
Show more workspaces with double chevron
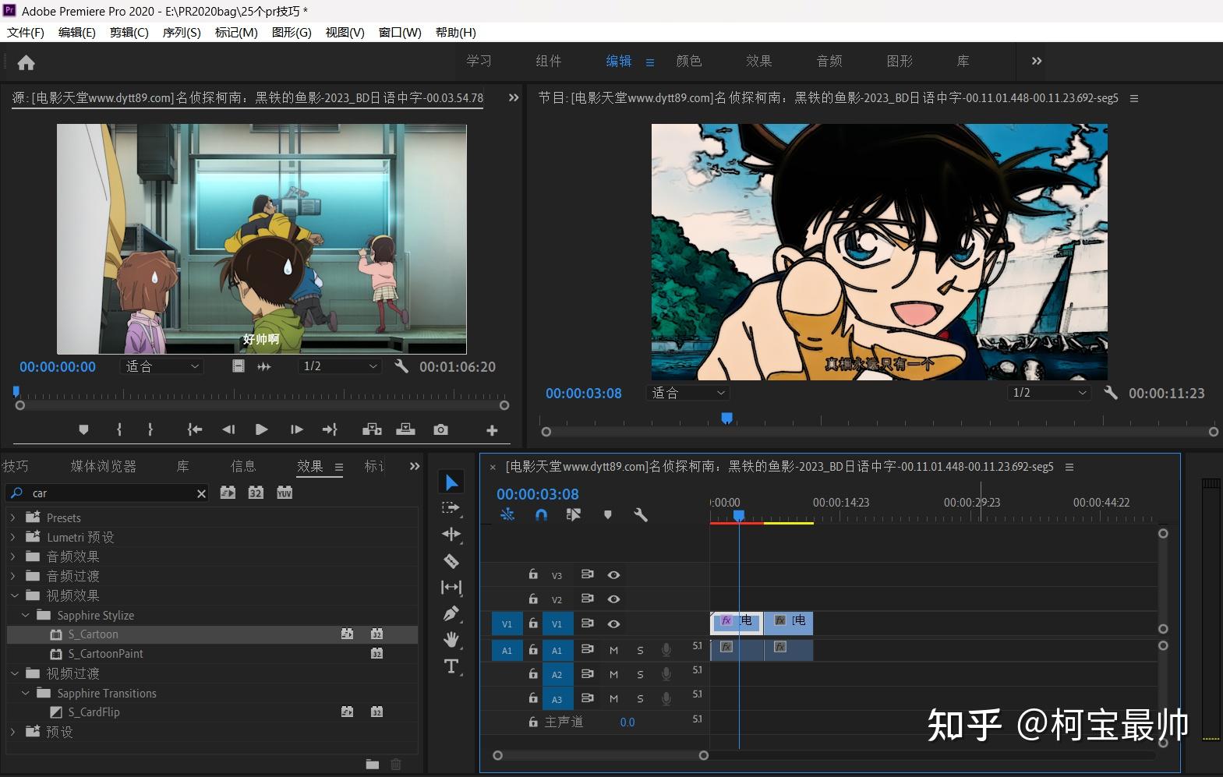pyautogui.click(x=1037, y=61)
